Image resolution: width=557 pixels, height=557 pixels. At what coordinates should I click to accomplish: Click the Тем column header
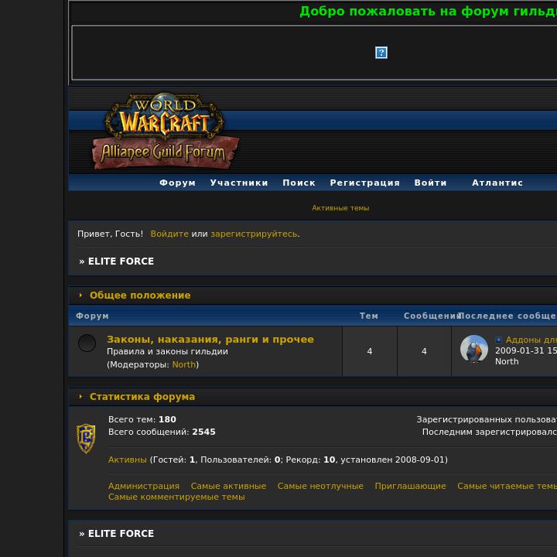(369, 316)
